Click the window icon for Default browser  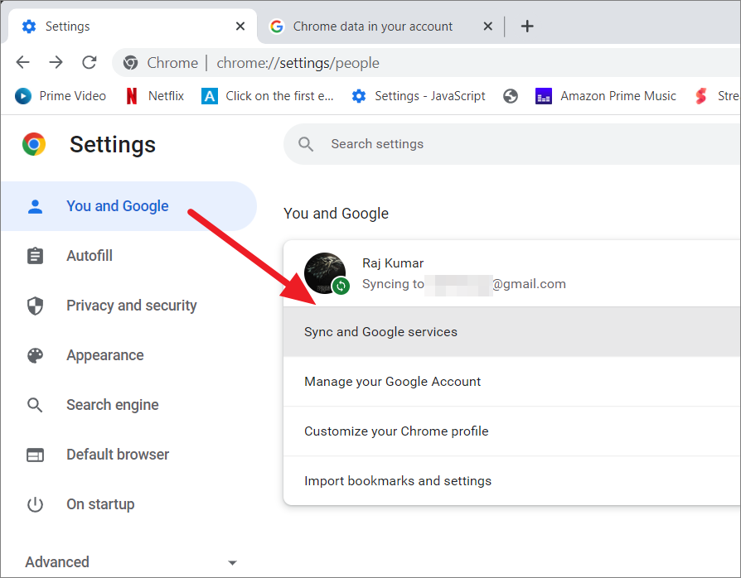pyautogui.click(x=35, y=455)
